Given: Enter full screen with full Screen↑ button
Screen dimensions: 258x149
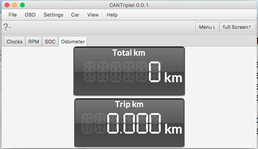Looking at the screenshot, I should tap(237, 27).
